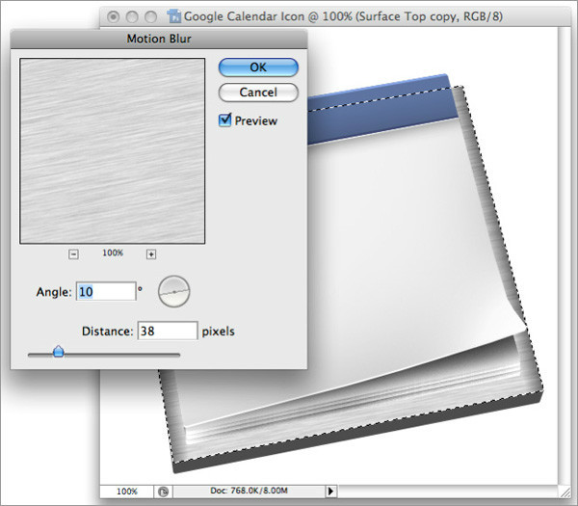Screen dimensions: 578x506
Task: Click the angle direction dial
Action: 174,289
